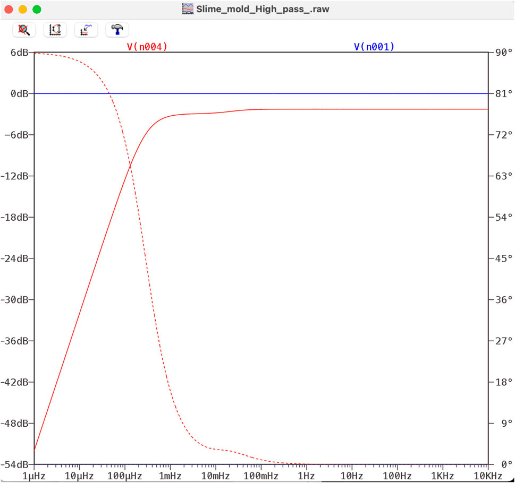Click the green full-screen window button
515x483 pixels.
point(37,10)
